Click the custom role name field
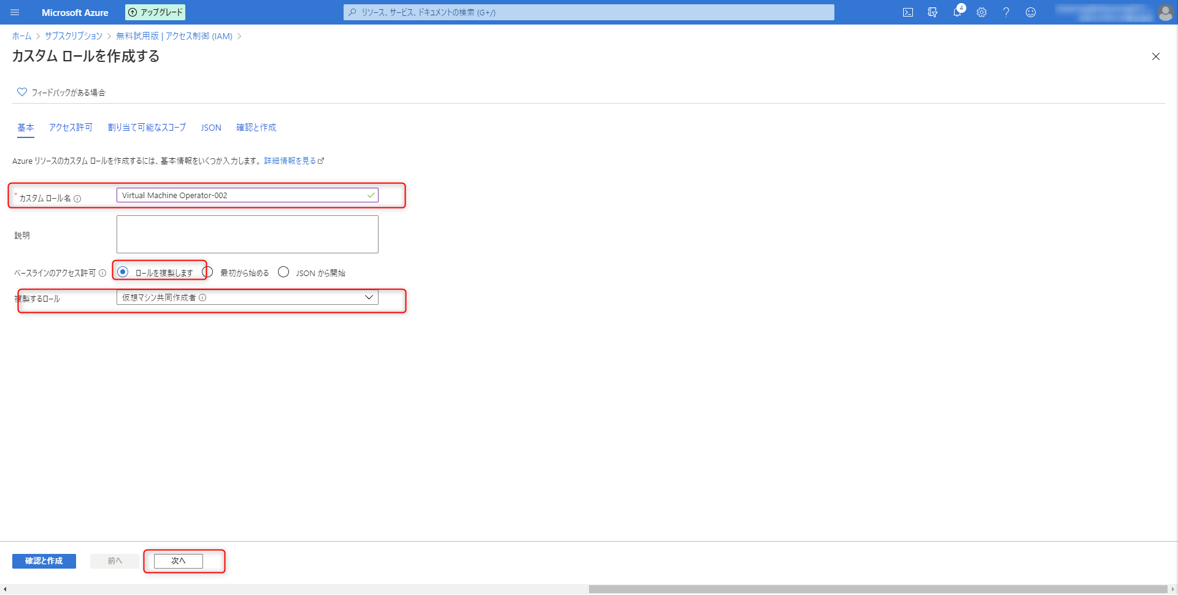Image resolution: width=1178 pixels, height=595 pixels. click(247, 195)
